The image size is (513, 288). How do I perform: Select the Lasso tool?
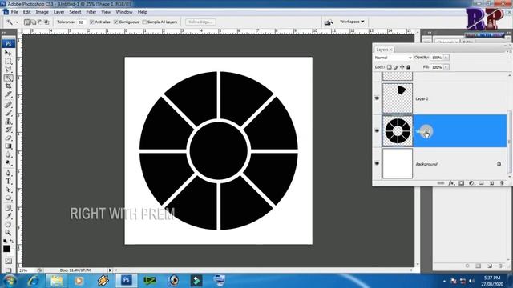(x=8, y=70)
